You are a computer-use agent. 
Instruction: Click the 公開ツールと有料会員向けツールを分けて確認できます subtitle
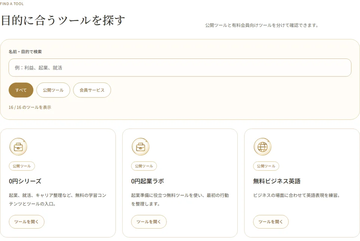[262, 25]
